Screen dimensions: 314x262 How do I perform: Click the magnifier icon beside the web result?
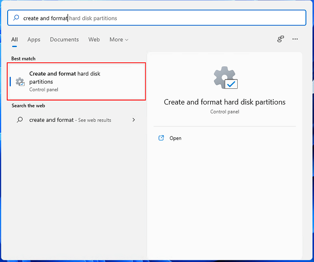click(x=20, y=120)
